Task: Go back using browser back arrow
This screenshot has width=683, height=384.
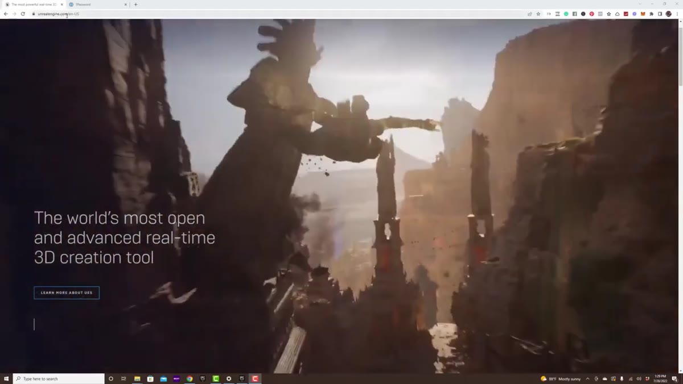Action: click(x=6, y=14)
